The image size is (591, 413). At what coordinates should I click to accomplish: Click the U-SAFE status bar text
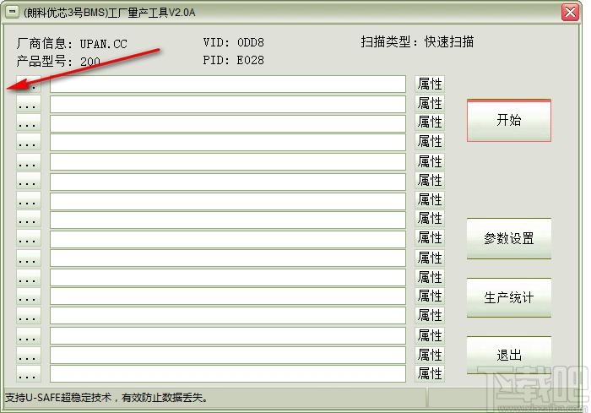tap(107, 397)
